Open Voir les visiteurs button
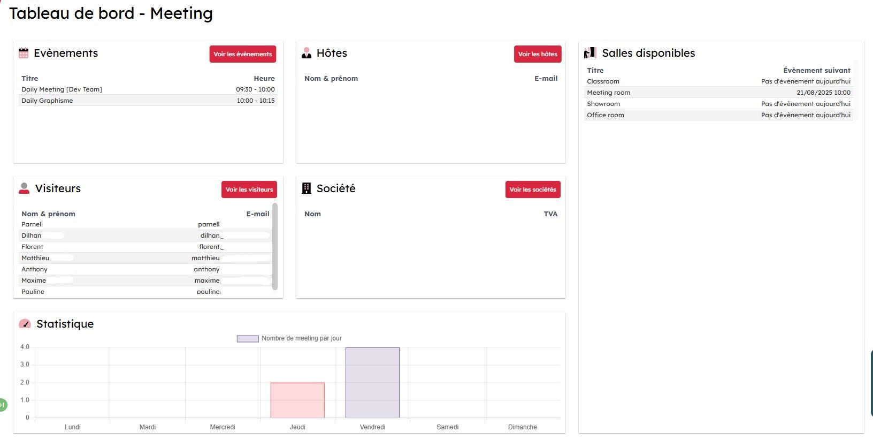Screen dimensions: 873x447 249,190
